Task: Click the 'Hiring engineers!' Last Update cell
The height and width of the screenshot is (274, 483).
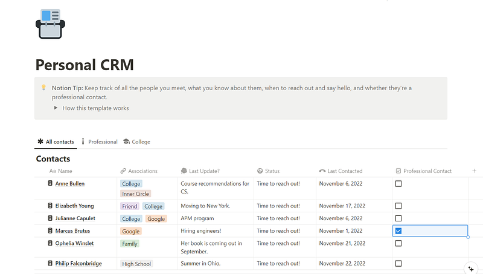Action: pos(200,231)
